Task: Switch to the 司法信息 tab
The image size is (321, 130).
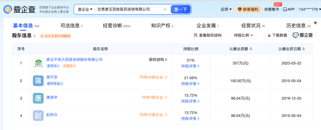Action: point(71,26)
